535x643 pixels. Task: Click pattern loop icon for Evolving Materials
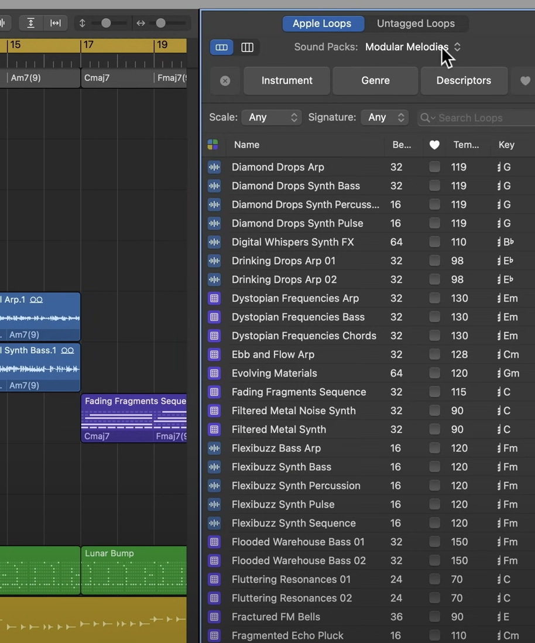tap(214, 373)
